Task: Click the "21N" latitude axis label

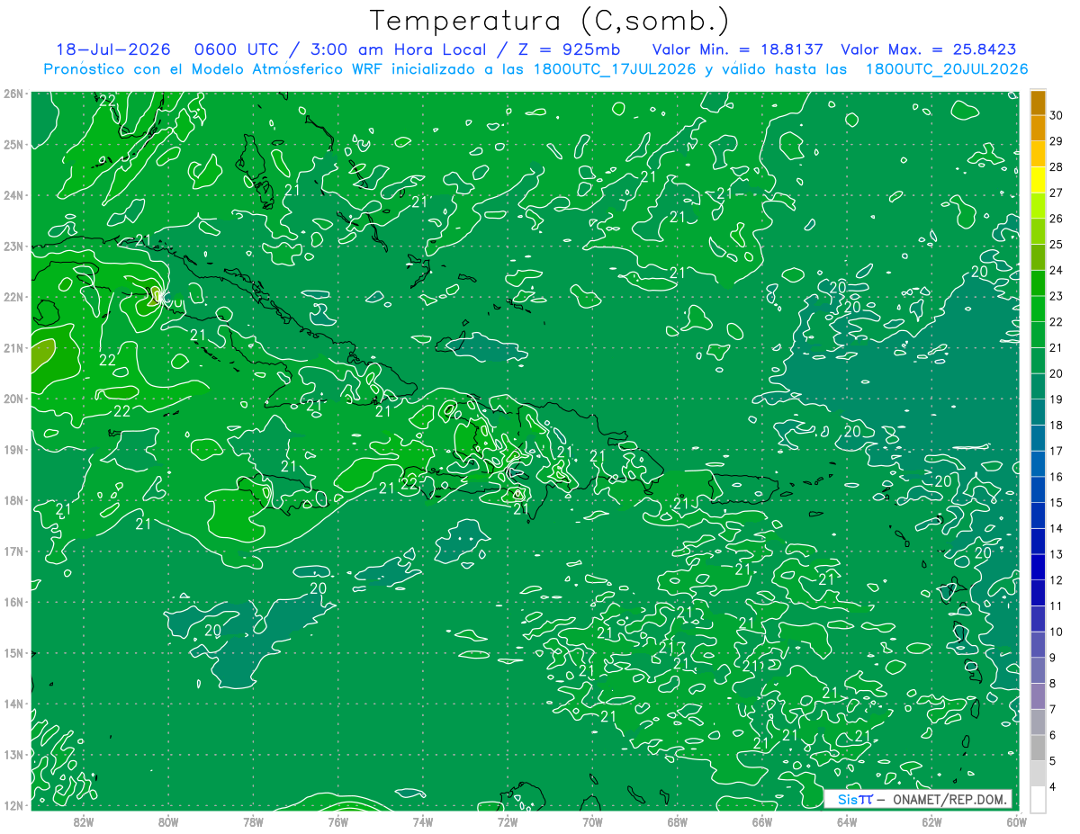Action: pyautogui.click(x=13, y=347)
